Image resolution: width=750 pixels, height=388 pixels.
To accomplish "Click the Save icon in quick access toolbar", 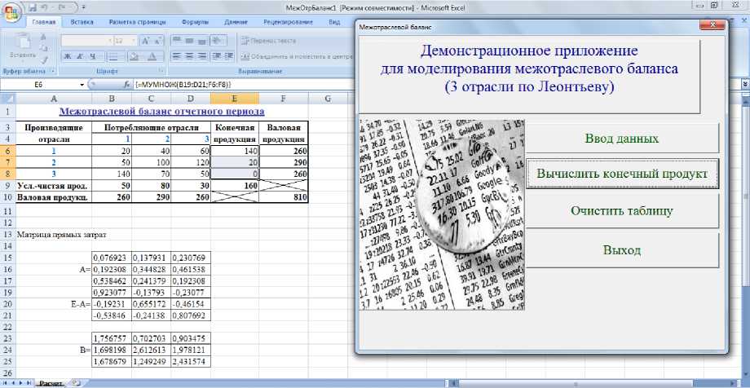I will [x=32, y=7].
